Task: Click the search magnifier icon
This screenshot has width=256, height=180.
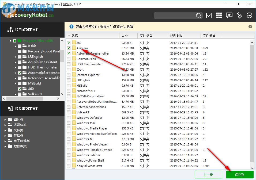Action: [198, 16]
